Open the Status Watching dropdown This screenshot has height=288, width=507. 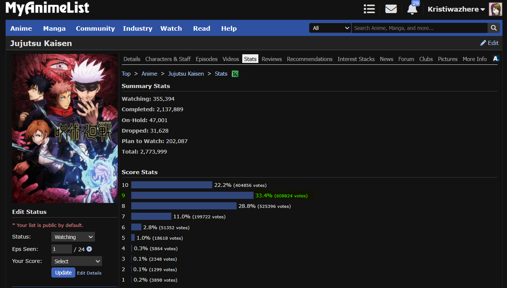[x=73, y=237]
